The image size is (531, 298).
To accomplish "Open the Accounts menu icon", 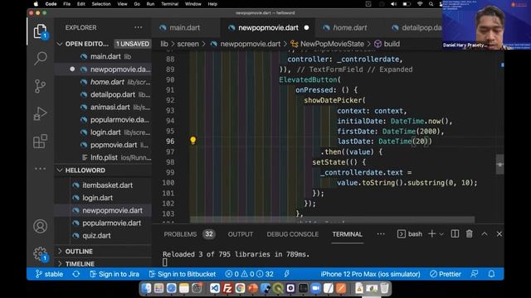I will [x=41, y=226].
